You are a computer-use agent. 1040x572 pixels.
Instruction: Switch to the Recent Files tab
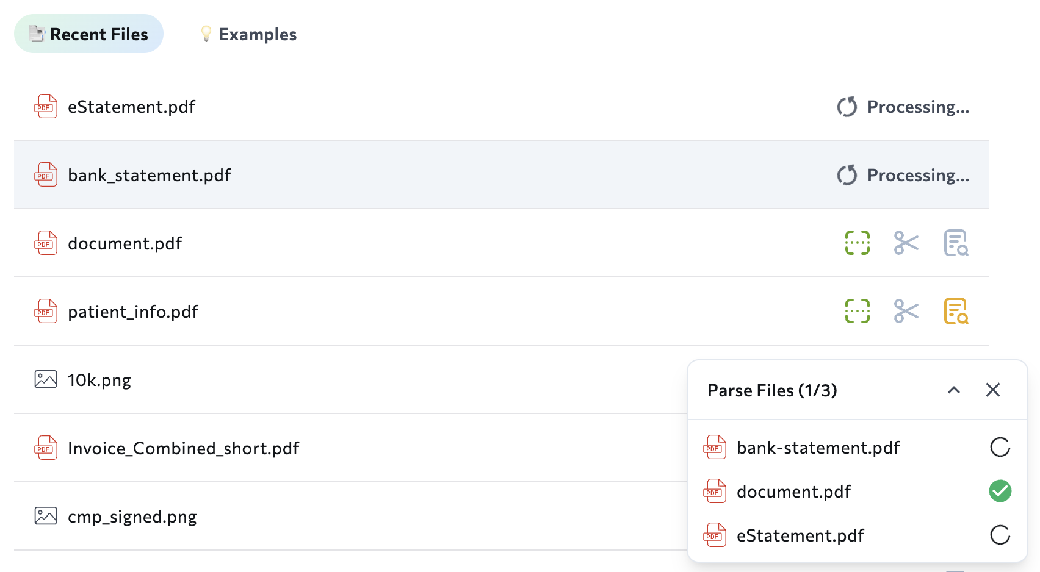88,34
